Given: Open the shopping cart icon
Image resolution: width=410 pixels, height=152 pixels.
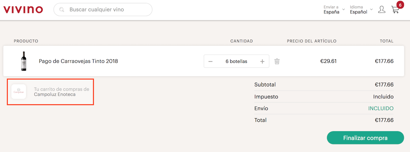Looking at the screenshot, I should 395,10.
